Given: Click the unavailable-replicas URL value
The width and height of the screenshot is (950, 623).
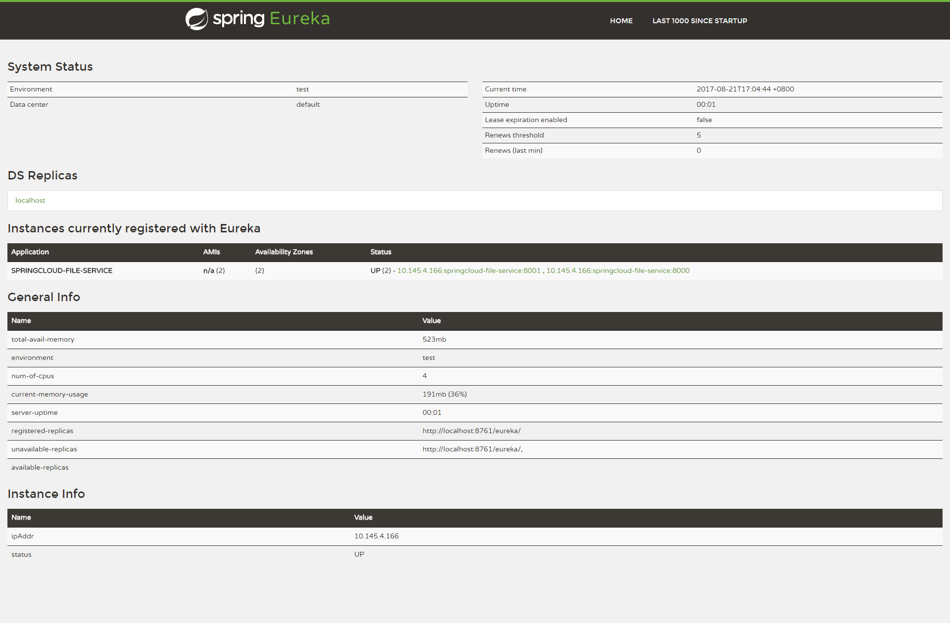Looking at the screenshot, I should pyautogui.click(x=472, y=449).
